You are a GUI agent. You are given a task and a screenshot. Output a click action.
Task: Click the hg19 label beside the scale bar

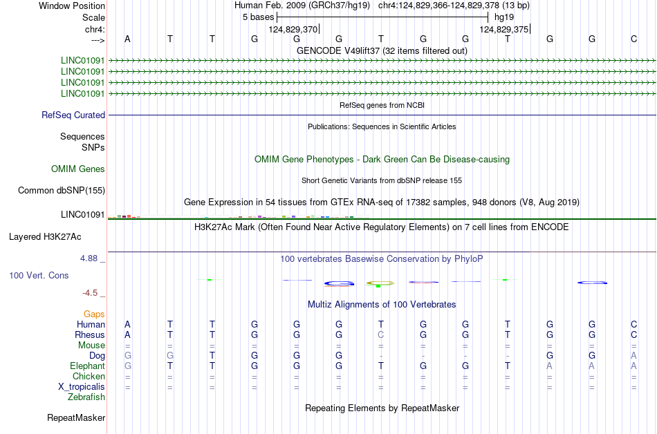pyautogui.click(x=504, y=17)
